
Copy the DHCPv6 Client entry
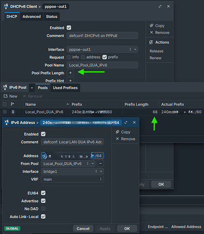point(157,26)
